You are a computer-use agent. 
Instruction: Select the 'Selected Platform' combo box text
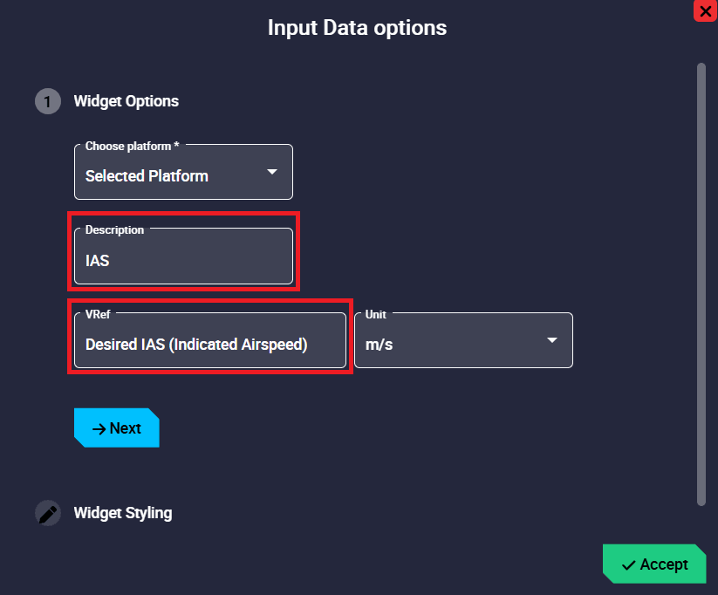(x=147, y=176)
